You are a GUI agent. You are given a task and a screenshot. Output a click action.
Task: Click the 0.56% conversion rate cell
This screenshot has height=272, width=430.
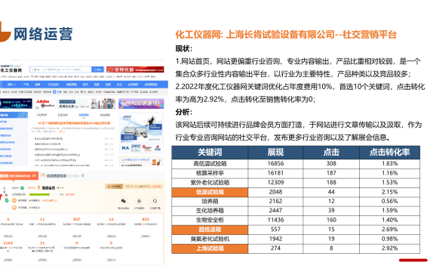click(x=389, y=202)
